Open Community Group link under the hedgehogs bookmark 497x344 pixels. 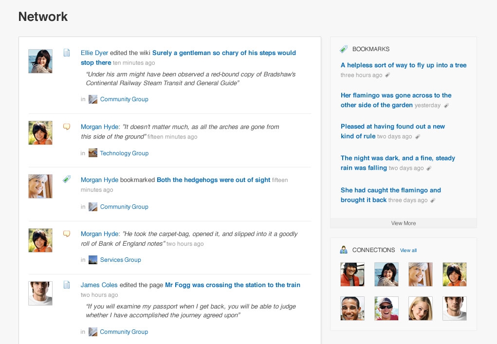coord(124,207)
